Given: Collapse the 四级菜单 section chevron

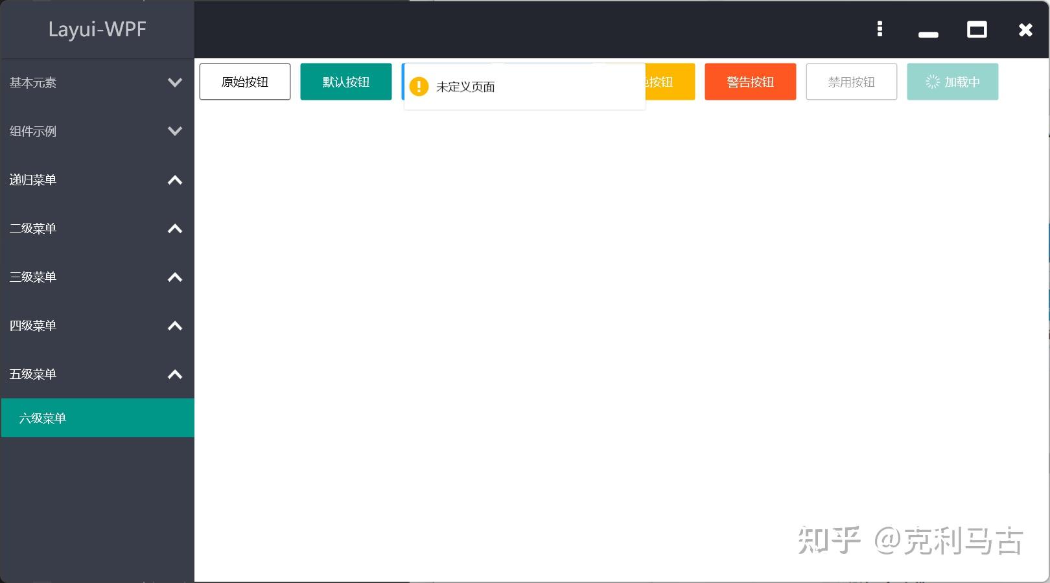Looking at the screenshot, I should [174, 326].
